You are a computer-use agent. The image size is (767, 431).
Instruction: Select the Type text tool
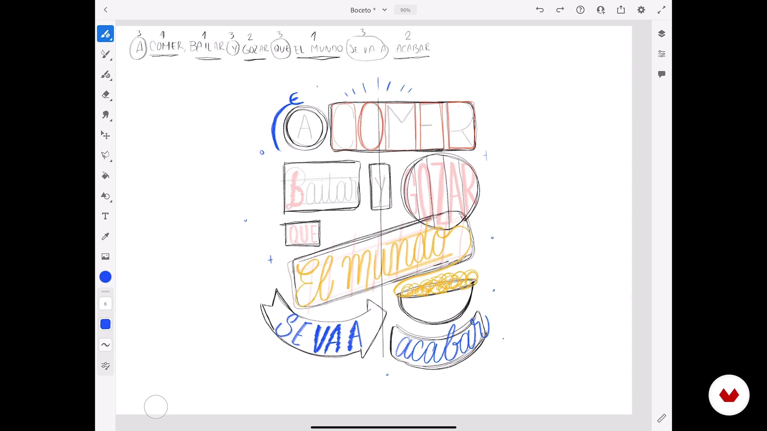[x=105, y=216]
